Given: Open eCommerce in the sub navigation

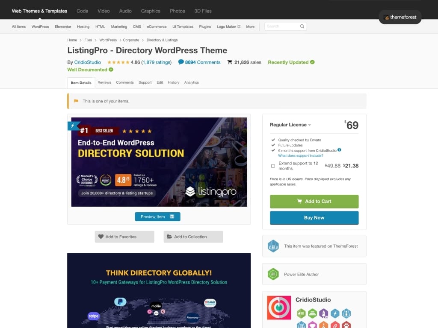Looking at the screenshot, I should [x=157, y=27].
